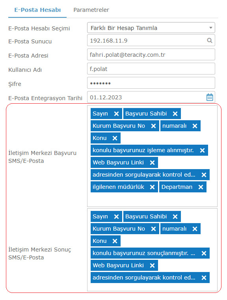Viewport: 227px width, 300px height.
Task: Expand the E-Posta Hesabı Seçimi dropdown
Action: (151, 28)
